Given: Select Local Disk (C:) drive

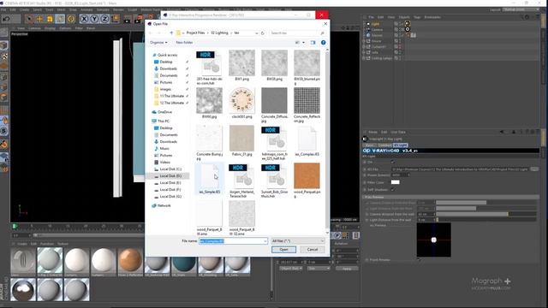Looking at the screenshot, I should point(170,169).
